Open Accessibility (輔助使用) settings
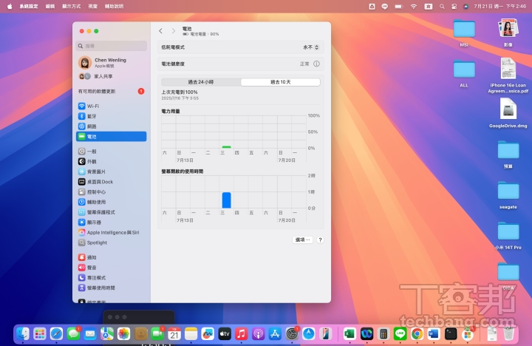The image size is (532, 346). (x=112, y=202)
